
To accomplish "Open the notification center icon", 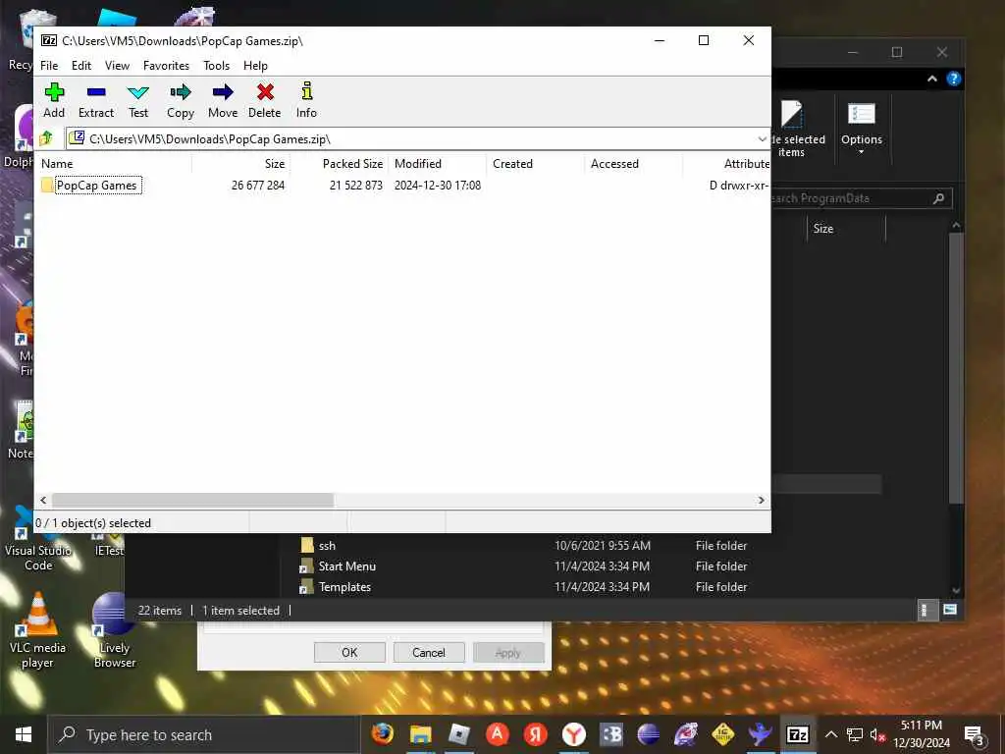I will (x=974, y=735).
